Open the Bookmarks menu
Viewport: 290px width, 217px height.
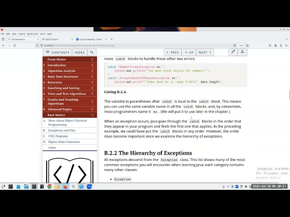[33, 34]
